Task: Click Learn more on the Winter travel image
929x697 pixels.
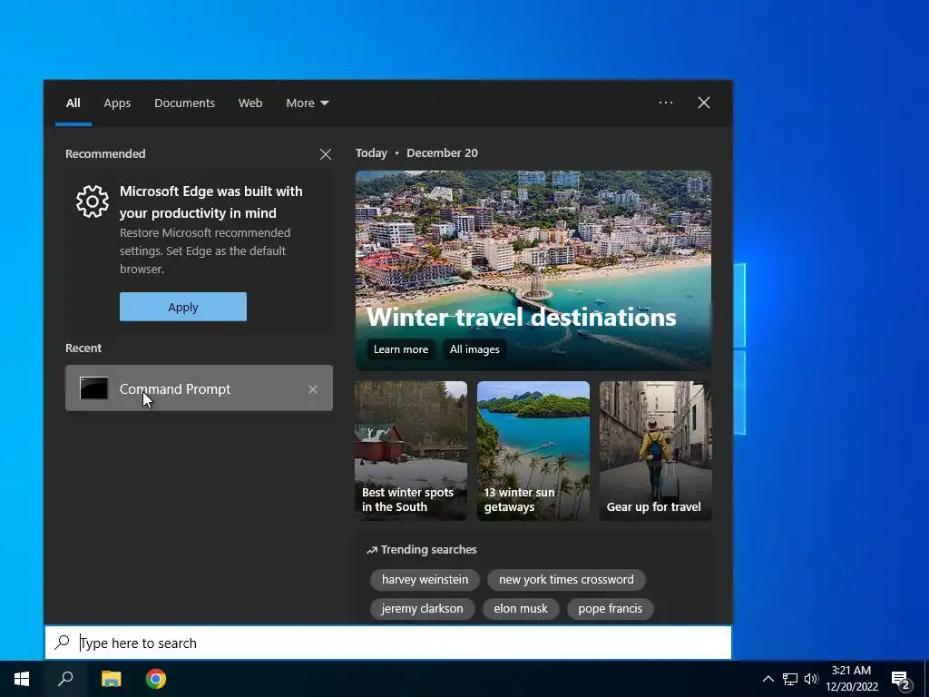Action: point(400,349)
